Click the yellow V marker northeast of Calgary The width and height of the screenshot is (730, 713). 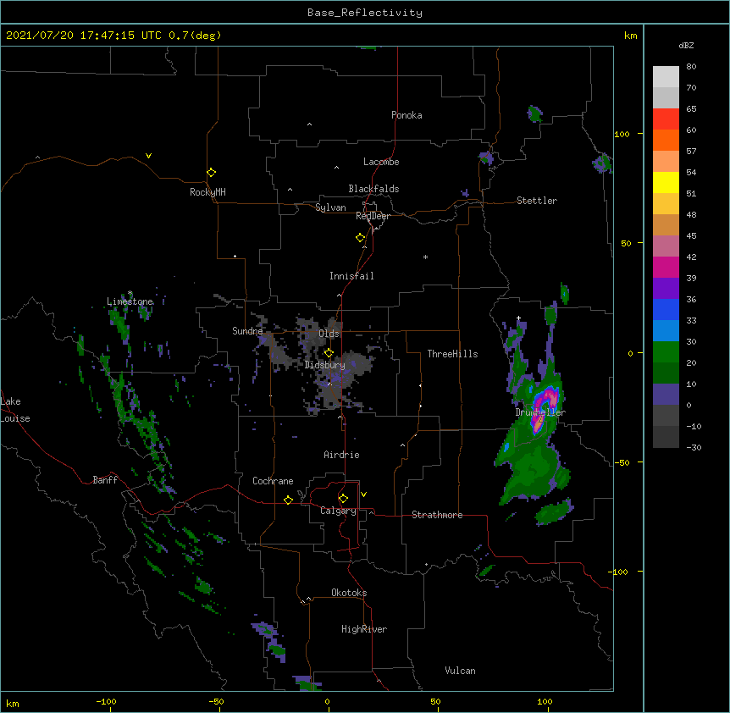(363, 495)
